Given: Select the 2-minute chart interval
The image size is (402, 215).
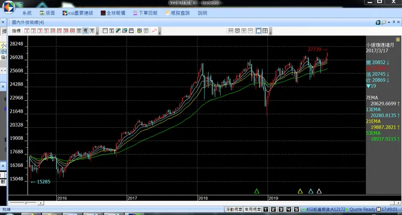Looking at the screenshot, I should 33,31.
